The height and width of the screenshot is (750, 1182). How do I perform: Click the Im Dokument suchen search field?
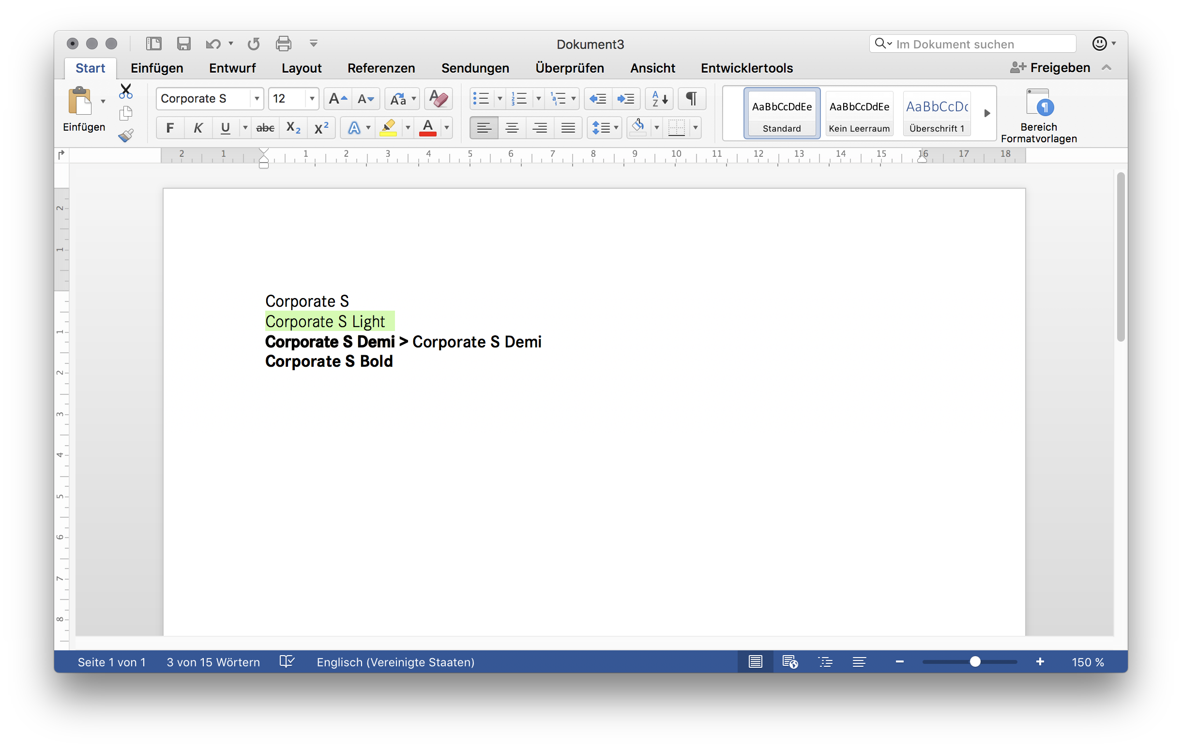972,44
